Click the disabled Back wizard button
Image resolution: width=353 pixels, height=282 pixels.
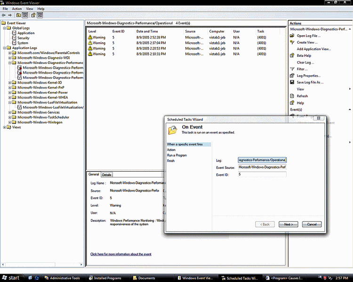(265, 224)
